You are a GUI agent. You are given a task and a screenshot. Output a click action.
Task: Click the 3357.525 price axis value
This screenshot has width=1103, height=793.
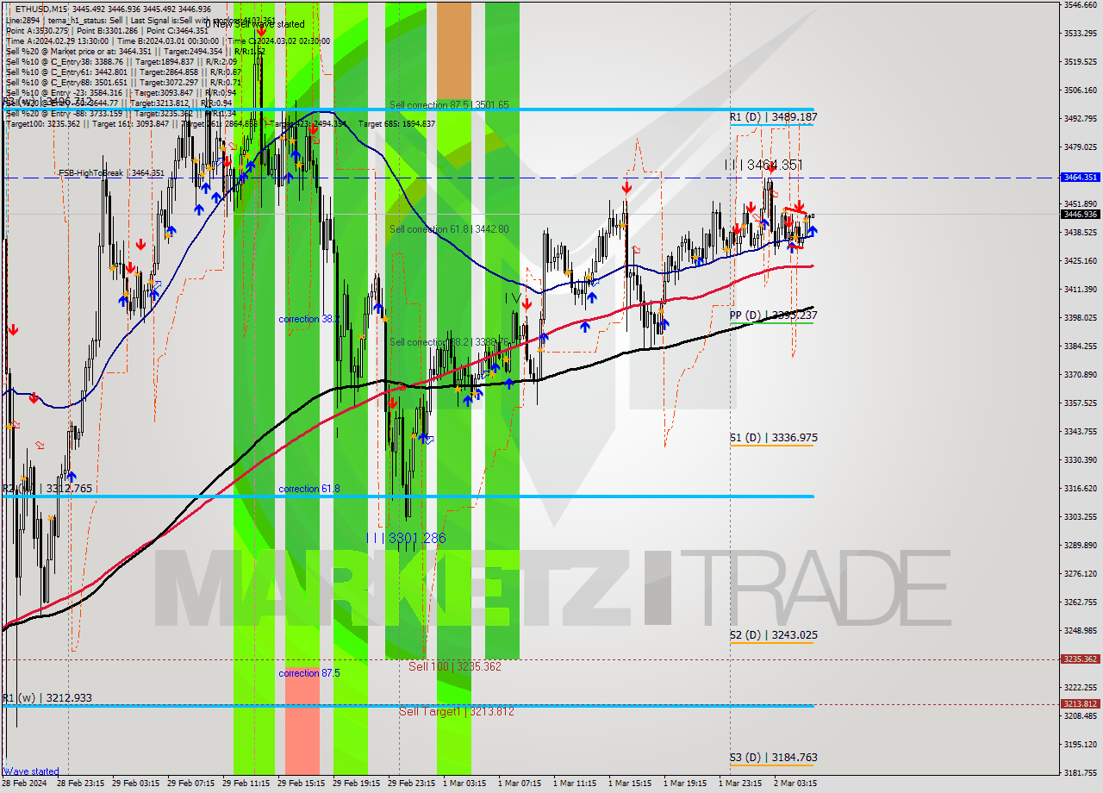click(x=1081, y=403)
